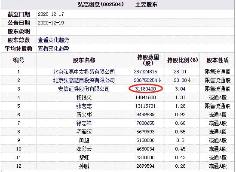Click the green down arrow beside 236752254
Viewport: 236px width, 172px height.
click(159, 80)
